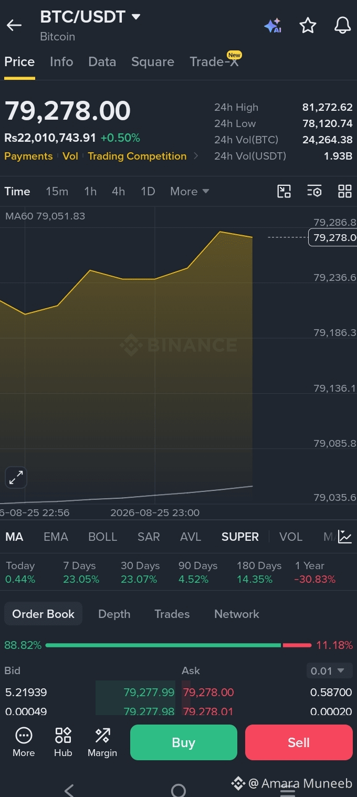Open chart settings icon

(314, 191)
